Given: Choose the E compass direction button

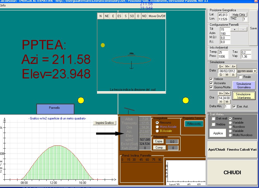Looking at the screenshot, I should pyautogui.click(x=113, y=16).
